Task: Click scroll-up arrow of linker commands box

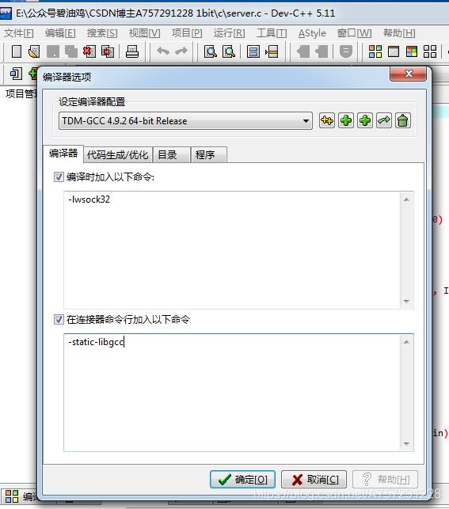Action: click(406, 342)
